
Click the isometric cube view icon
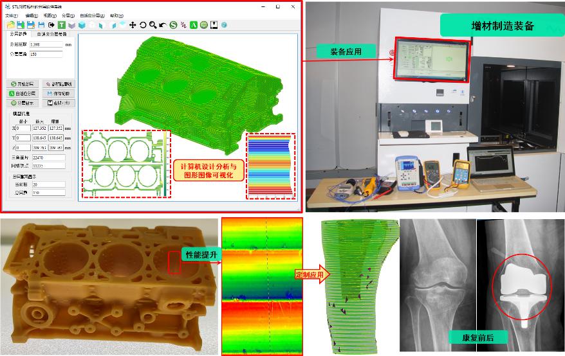81,24
